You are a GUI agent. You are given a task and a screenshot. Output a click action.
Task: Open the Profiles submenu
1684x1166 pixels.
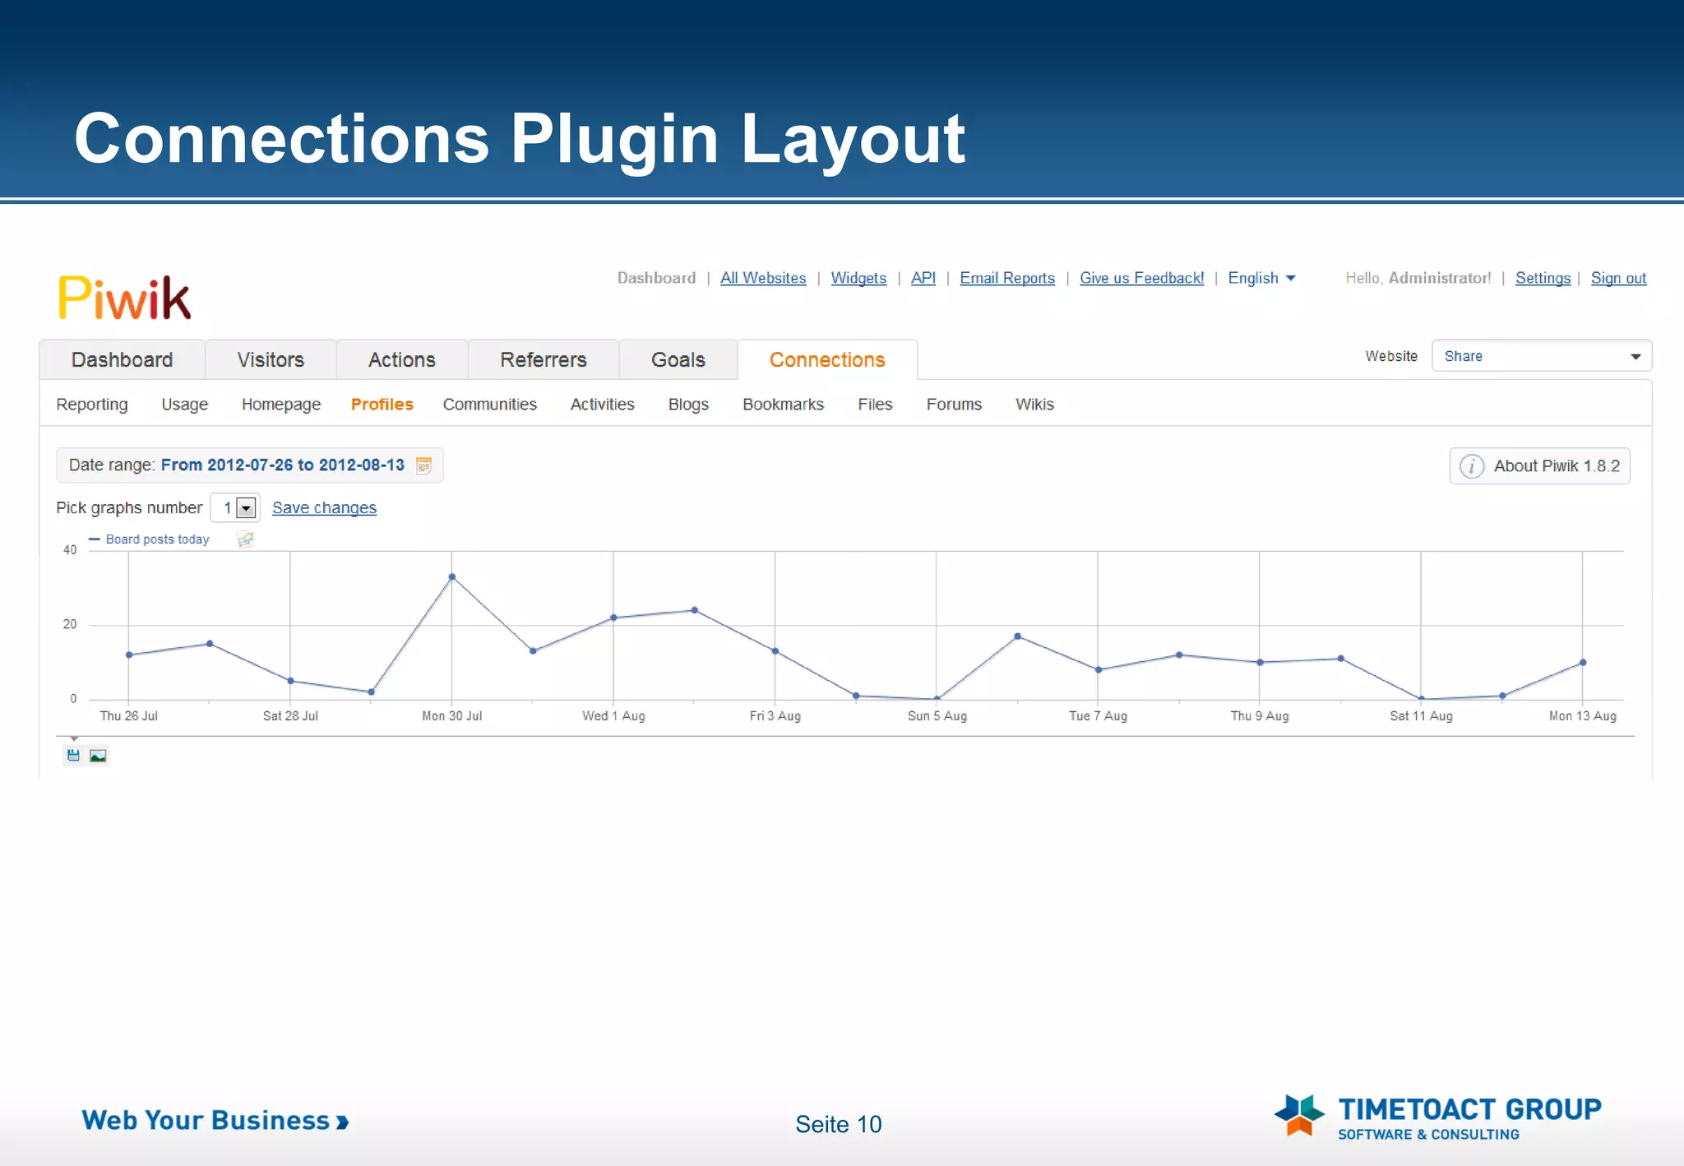click(x=382, y=405)
